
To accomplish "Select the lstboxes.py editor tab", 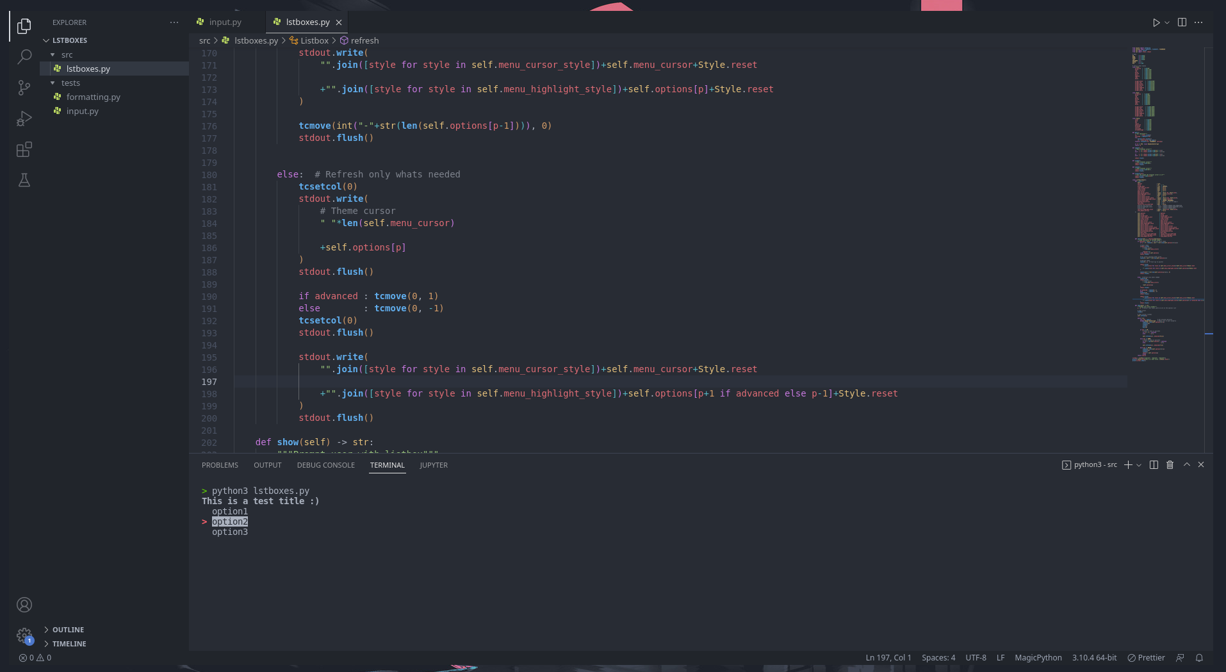I will click(x=308, y=22).
